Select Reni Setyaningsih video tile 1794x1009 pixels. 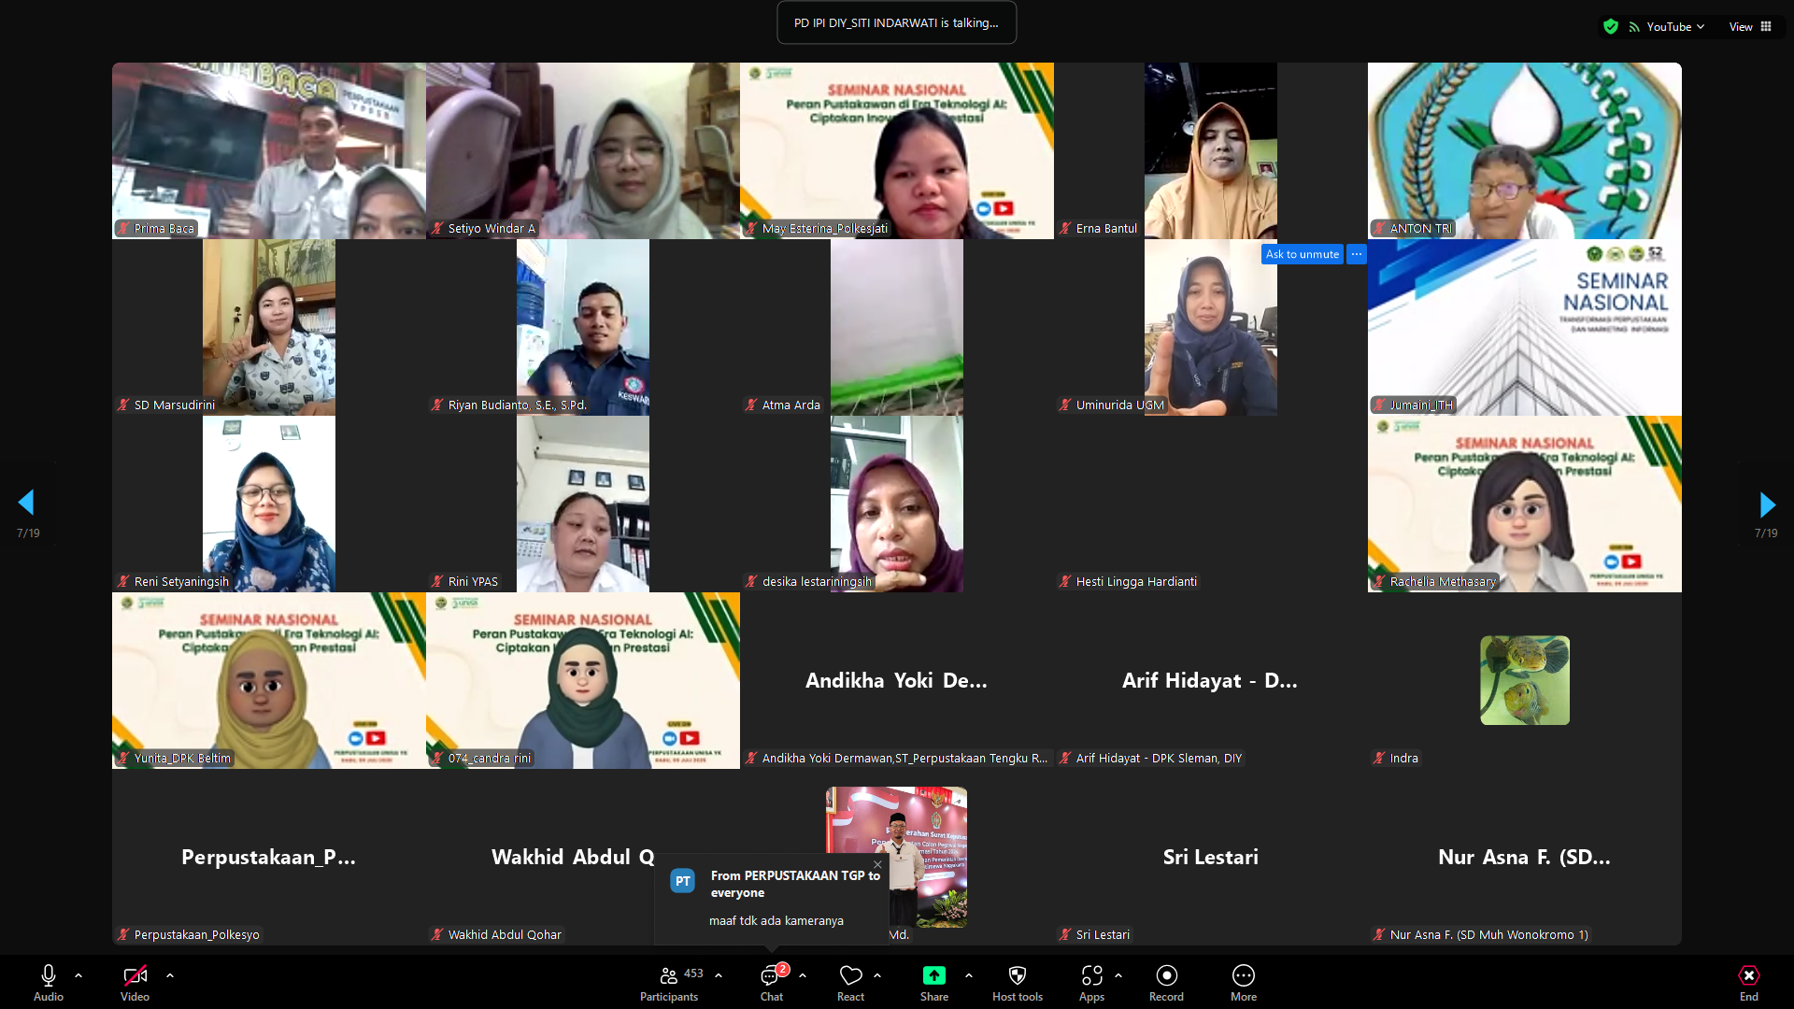point(269,504)
